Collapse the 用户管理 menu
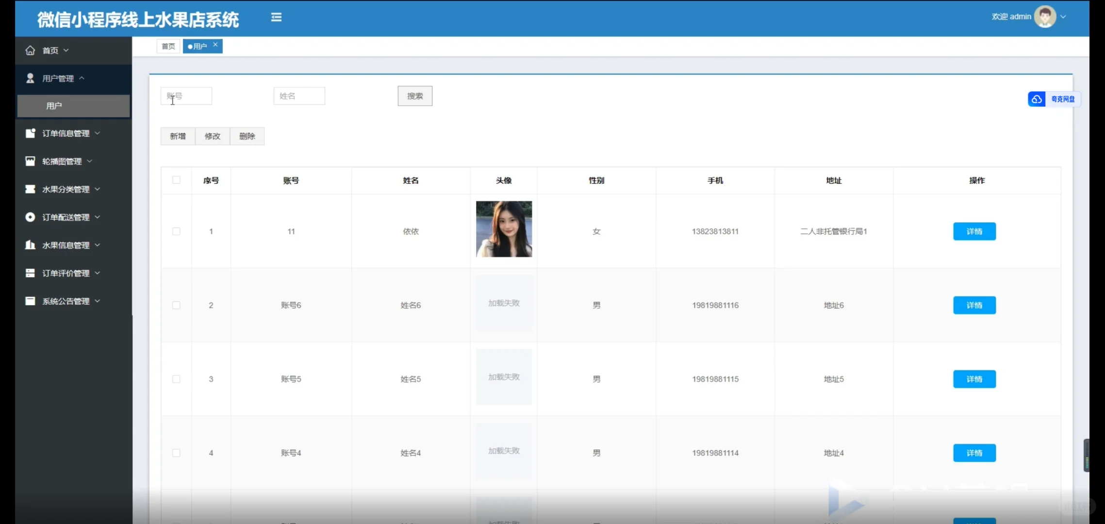The image size is (1105, 524). click(58, 78)
